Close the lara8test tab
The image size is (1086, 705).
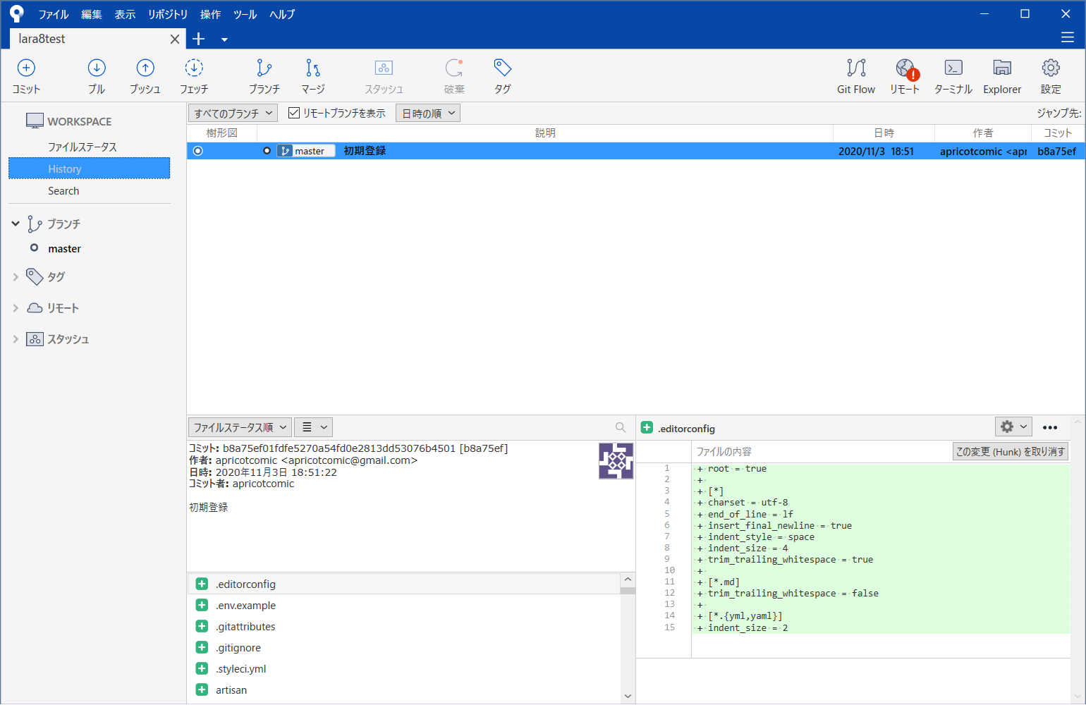[174, 39]
